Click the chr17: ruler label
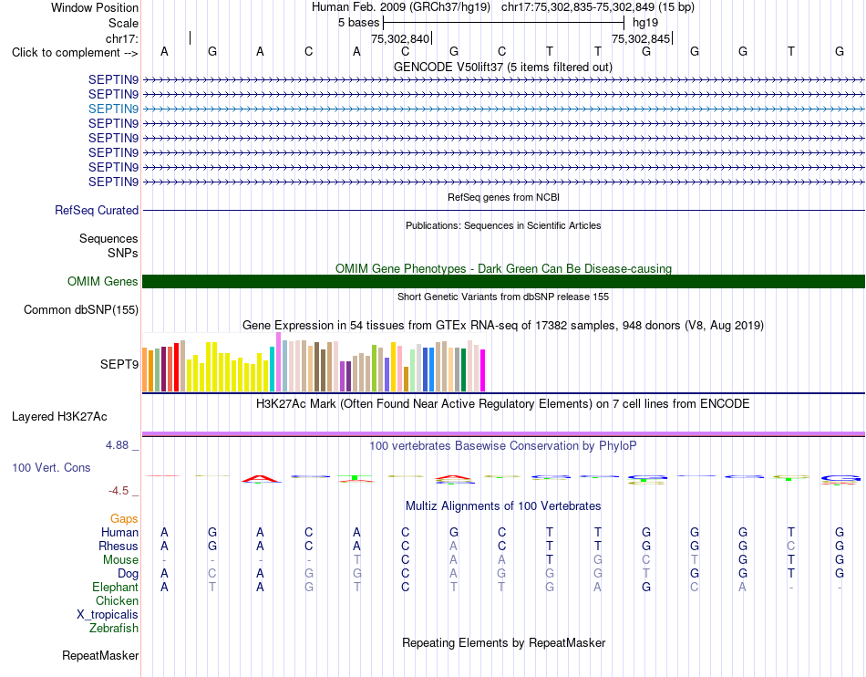This screenshot has width=866, height=677. point(122,38)
